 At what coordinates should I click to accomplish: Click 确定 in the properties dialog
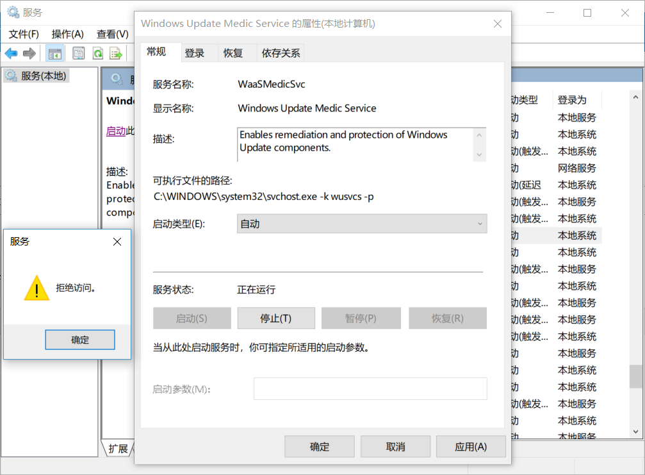[320, 447]
